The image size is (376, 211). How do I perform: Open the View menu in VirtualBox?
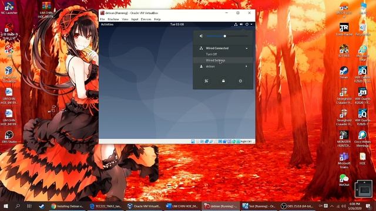[x=125, y=19]
